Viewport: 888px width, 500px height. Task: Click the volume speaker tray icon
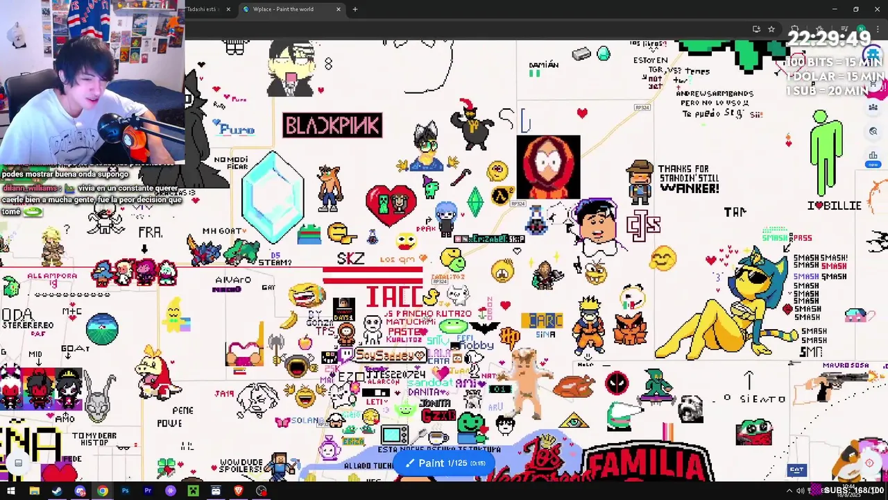800,491
